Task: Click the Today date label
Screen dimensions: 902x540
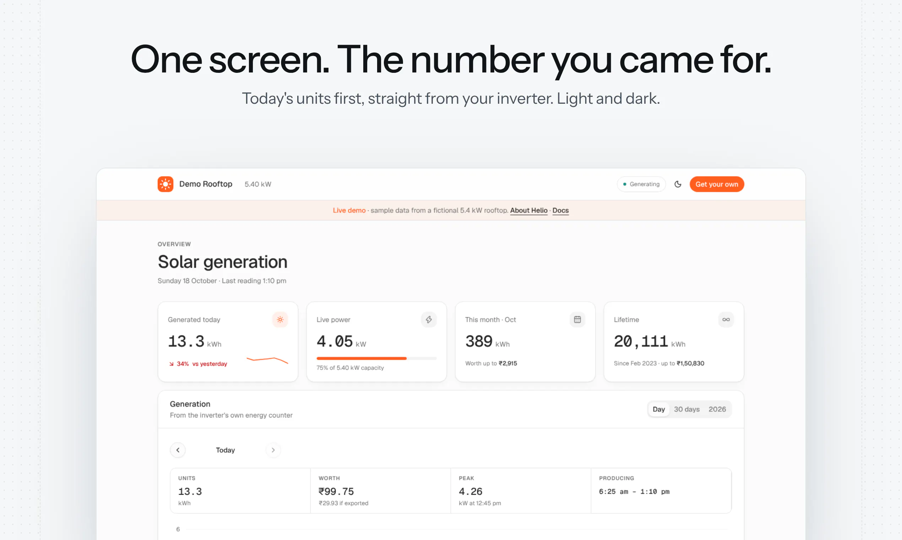Action: (x=225, y=450)
